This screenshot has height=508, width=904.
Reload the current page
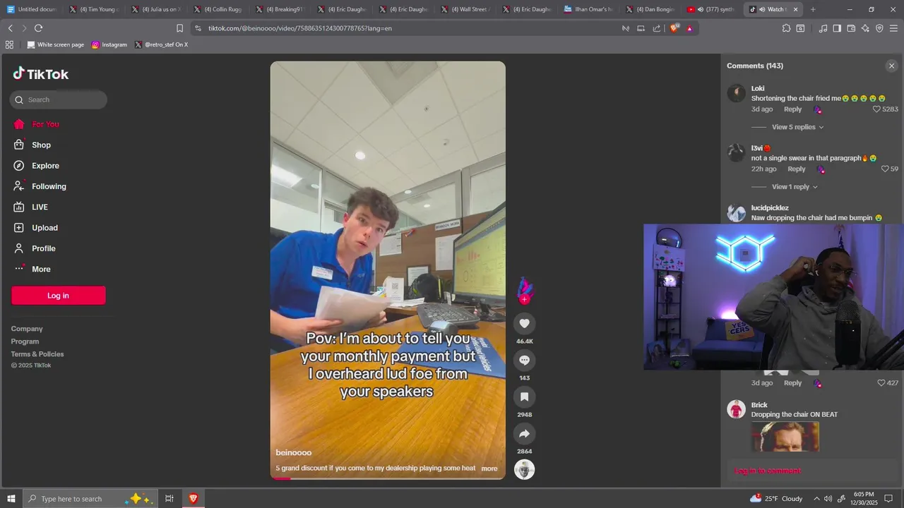(38, 28)
